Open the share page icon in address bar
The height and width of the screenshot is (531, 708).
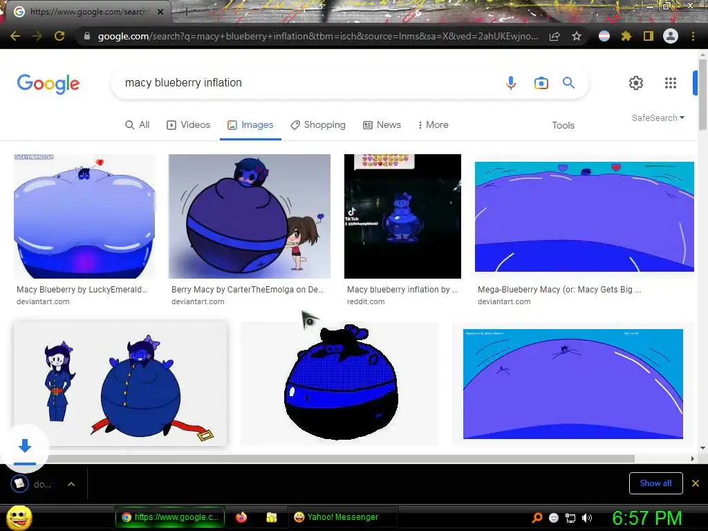point(555,36)
